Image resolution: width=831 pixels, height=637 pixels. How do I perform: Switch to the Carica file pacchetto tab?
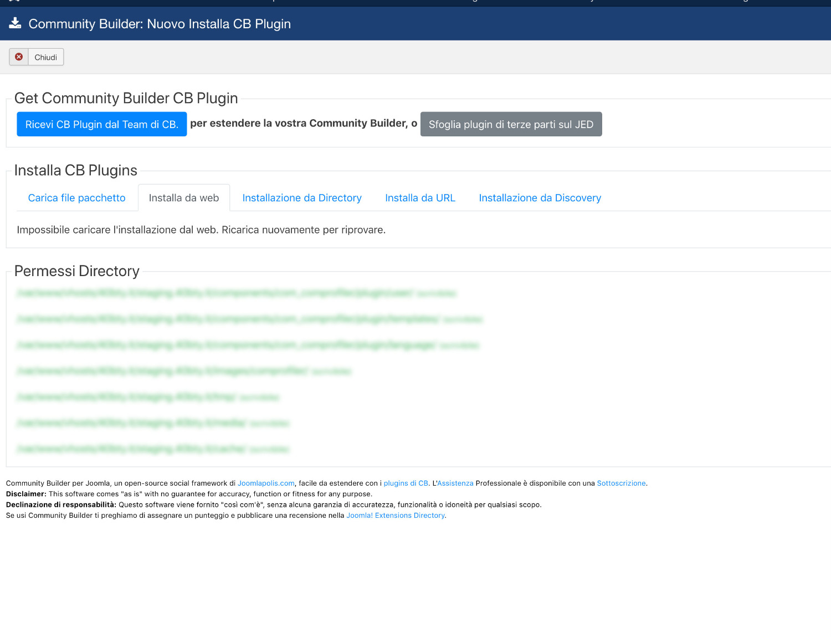[77, 198]
